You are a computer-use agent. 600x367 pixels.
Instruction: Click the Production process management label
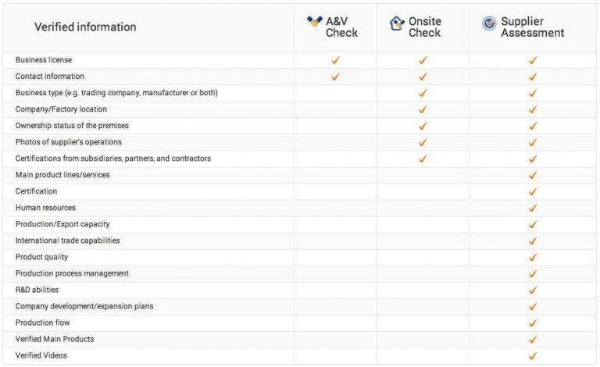(72, 273)
